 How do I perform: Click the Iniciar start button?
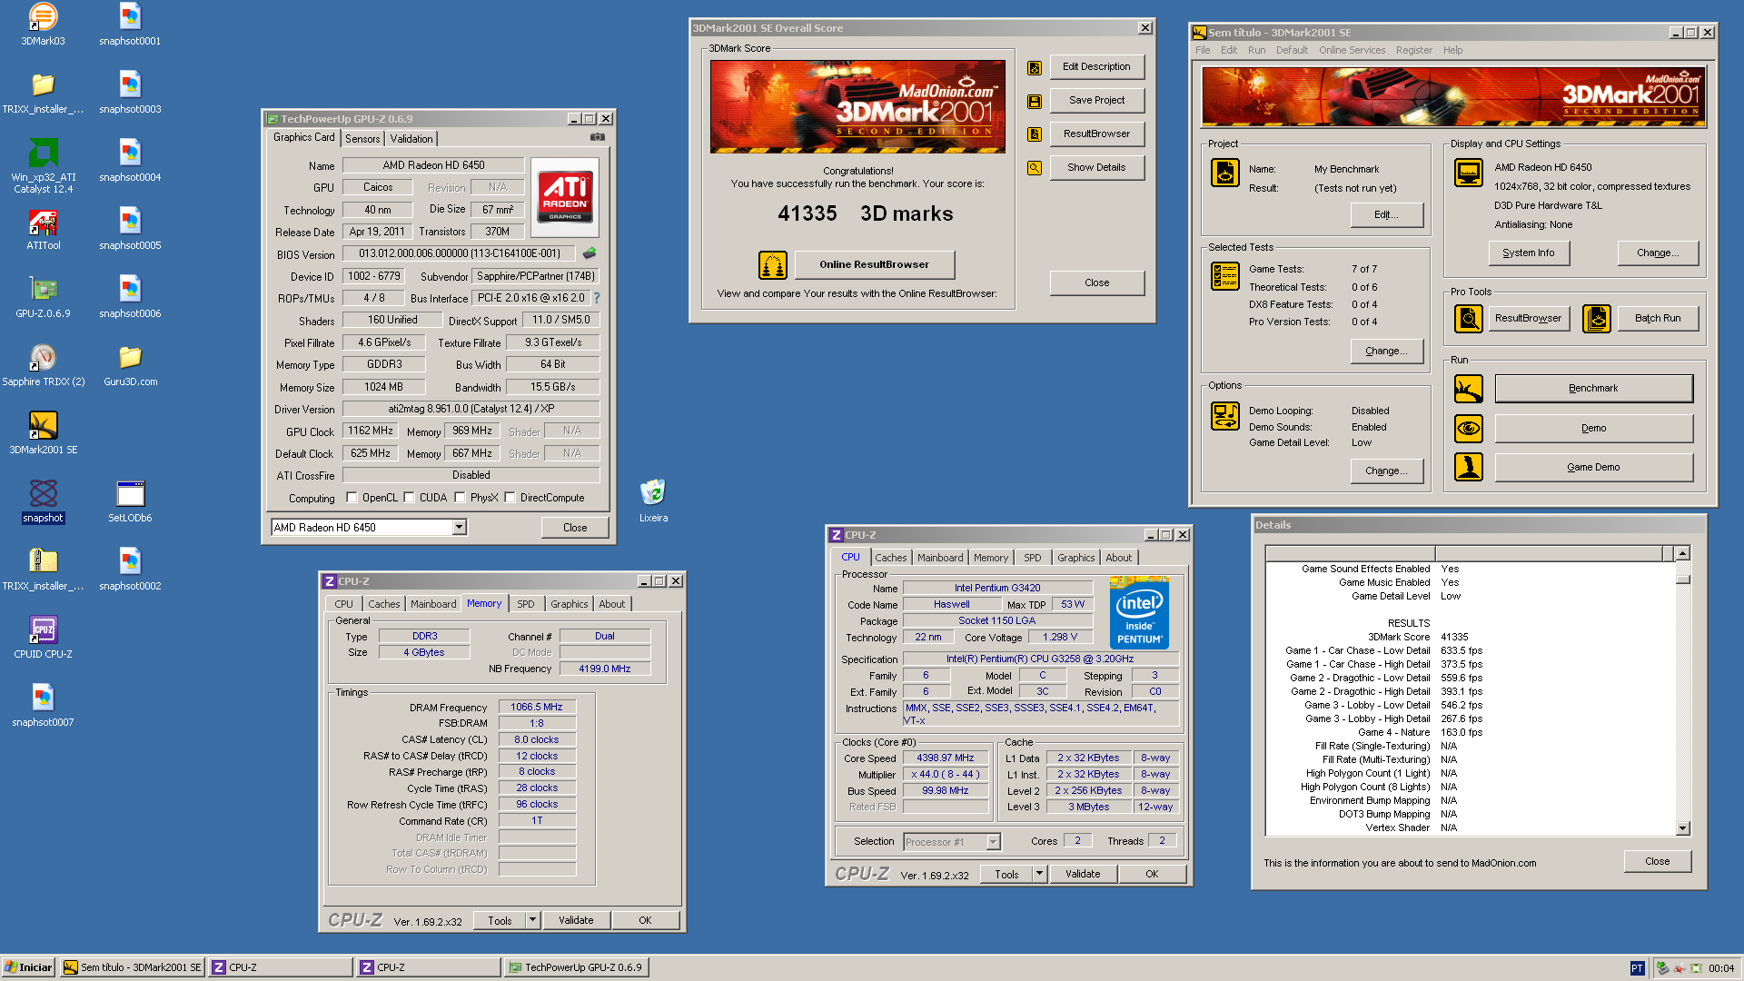point(29,967)
